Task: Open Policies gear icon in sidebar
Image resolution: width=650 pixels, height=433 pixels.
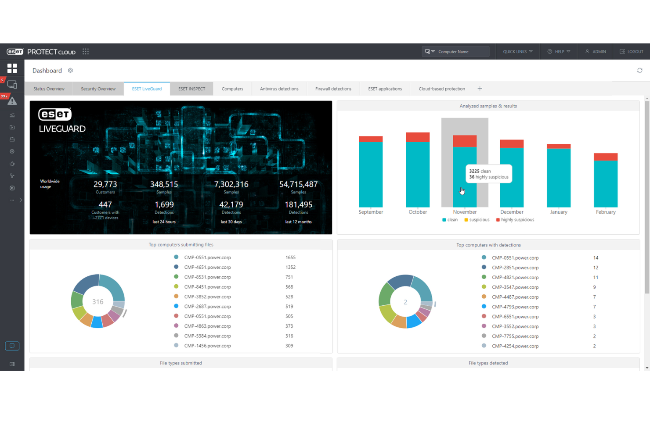Action: 12,151
